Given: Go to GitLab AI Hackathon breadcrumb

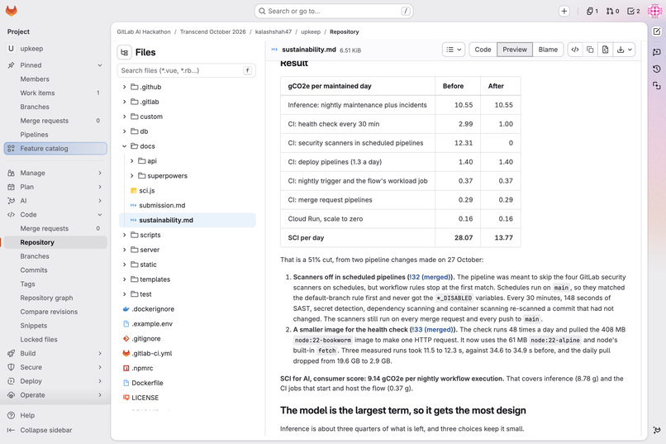Looking at the screenshot, I should point(144,32).
